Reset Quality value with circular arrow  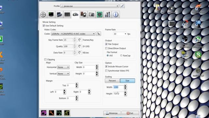[x=80, y=46]
